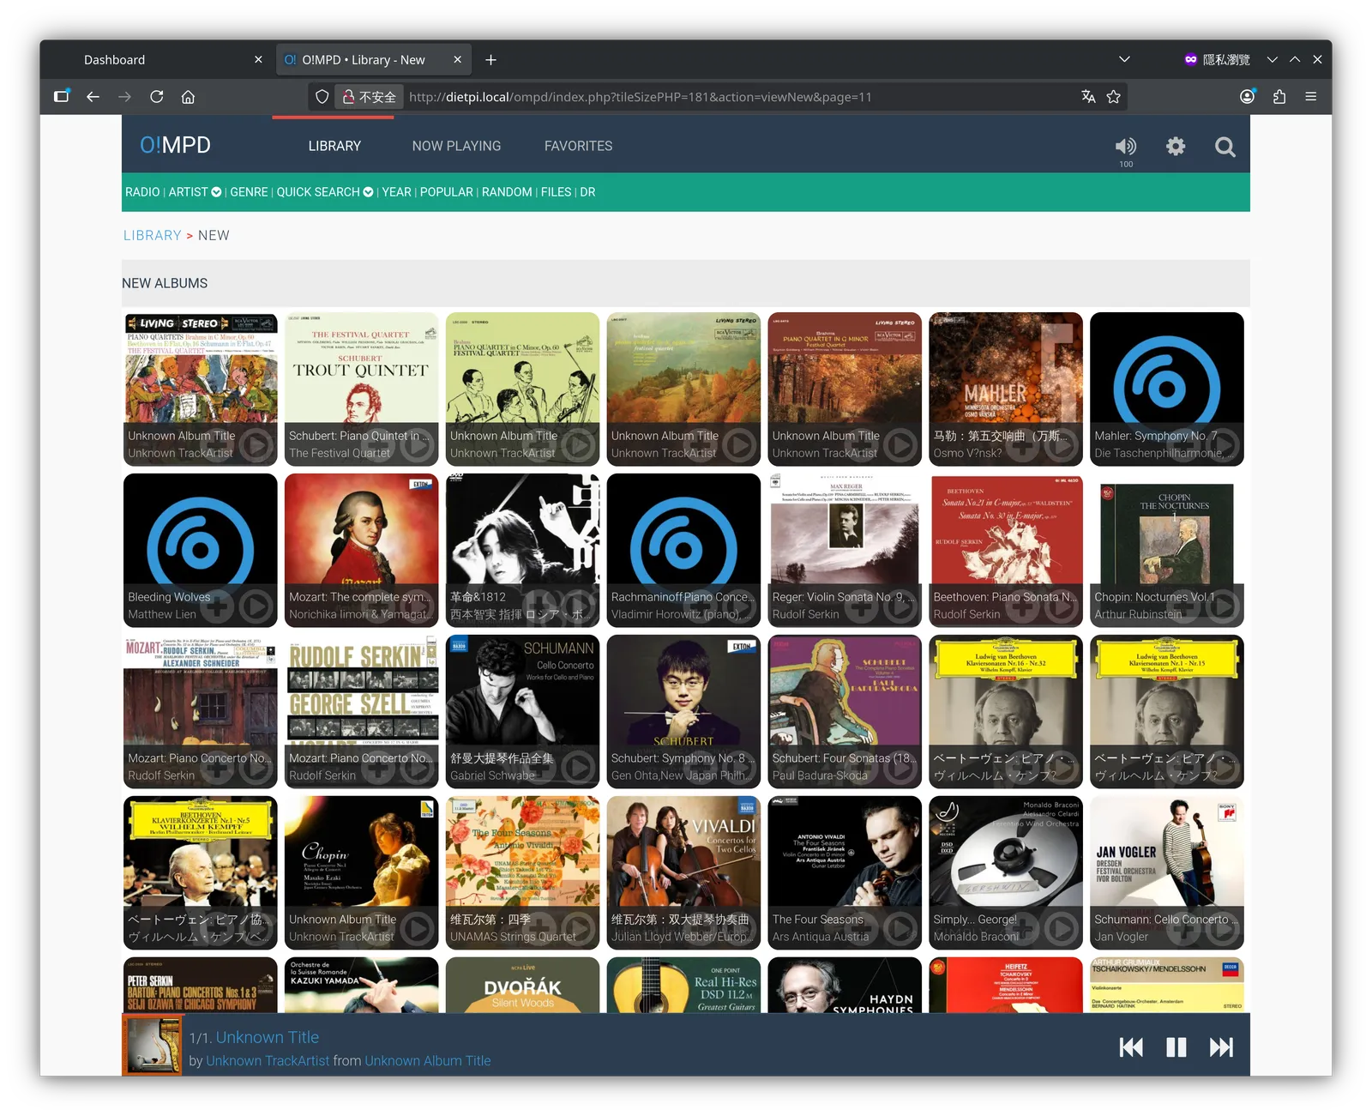Switch to the NOW PLAYING tab
The height and width of the screenshot is (1116, 1372).
456,146
